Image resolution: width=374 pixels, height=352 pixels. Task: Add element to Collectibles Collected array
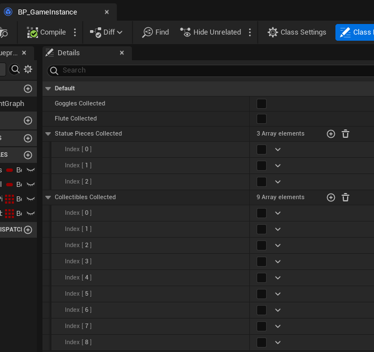click(x=331, y=197)
